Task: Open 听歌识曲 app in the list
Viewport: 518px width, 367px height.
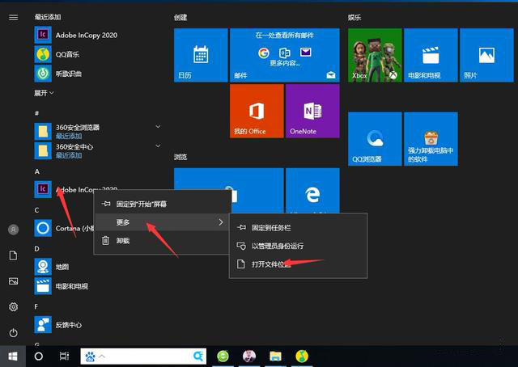Action: pyautogui.click(x=58, y=74)
